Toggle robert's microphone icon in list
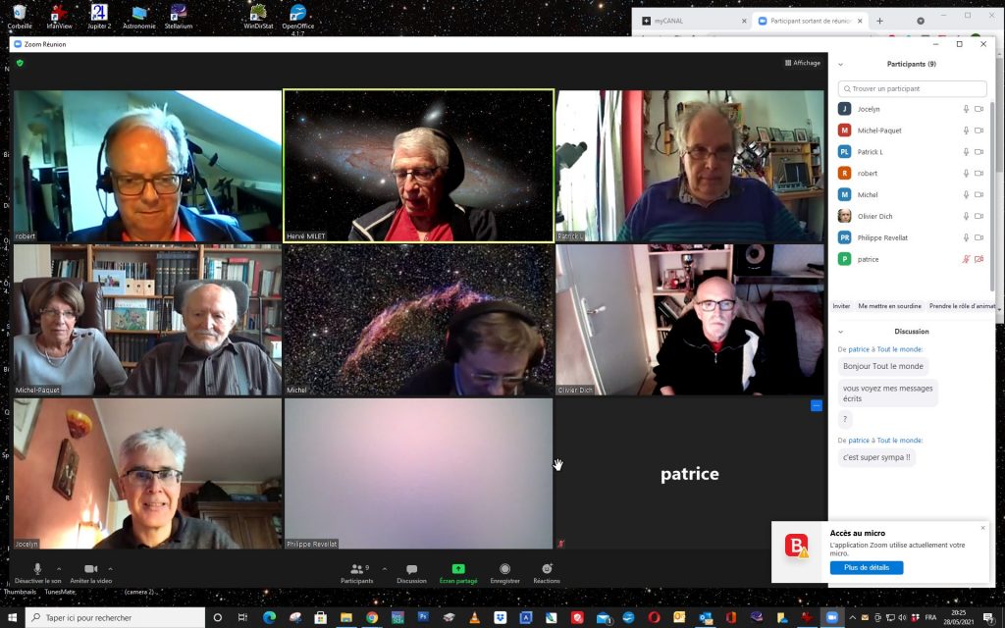 [x=966, y=173]
